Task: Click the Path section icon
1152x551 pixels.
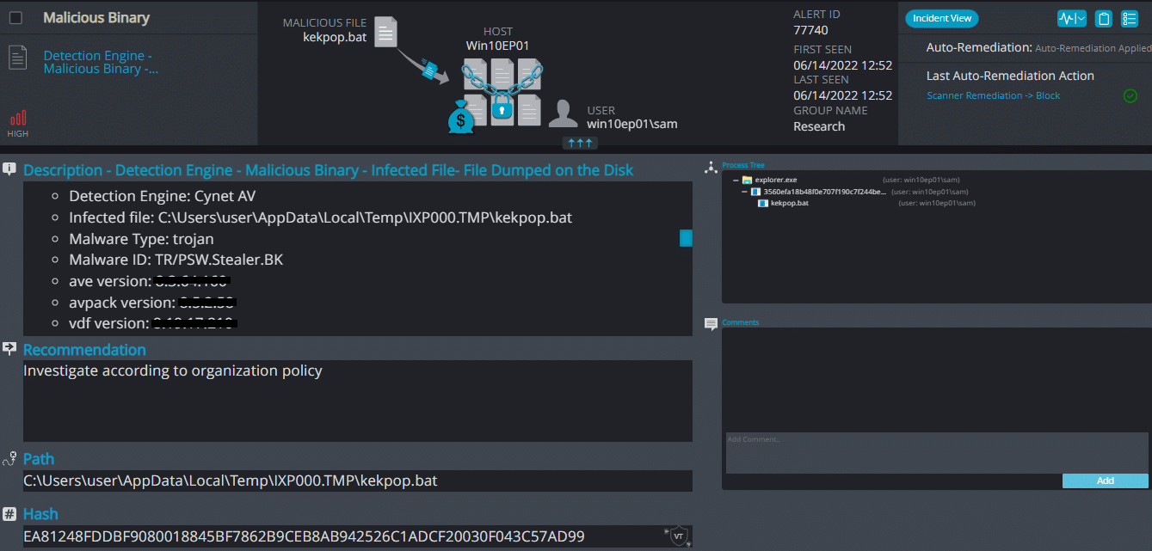Action: (x=9, y=459)
